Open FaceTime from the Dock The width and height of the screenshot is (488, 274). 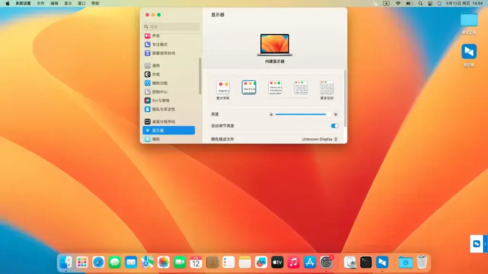(180, 263)
